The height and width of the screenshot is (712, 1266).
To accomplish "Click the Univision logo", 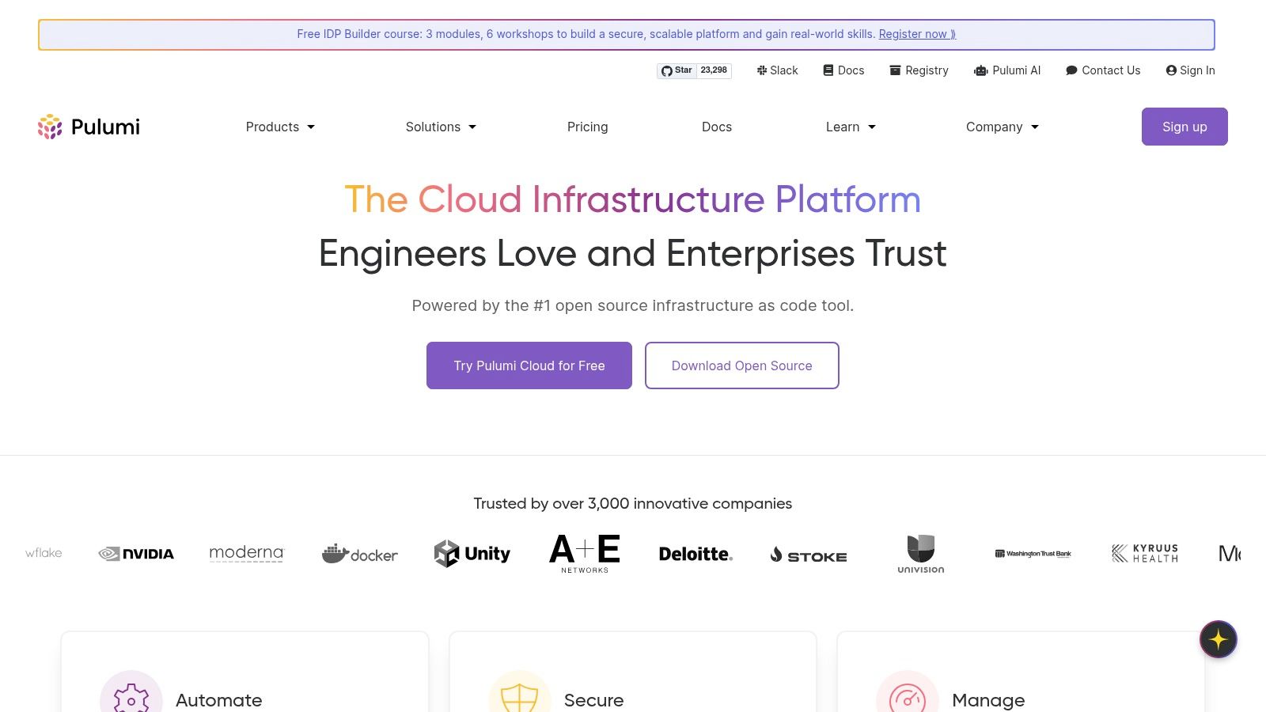I will coord(921,554).
